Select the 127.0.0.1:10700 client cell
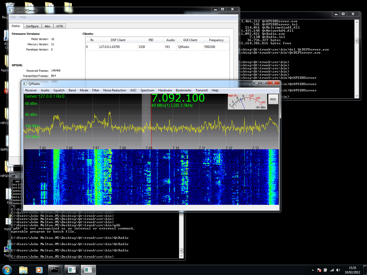367x275 pixels. [x=118, y=47]
